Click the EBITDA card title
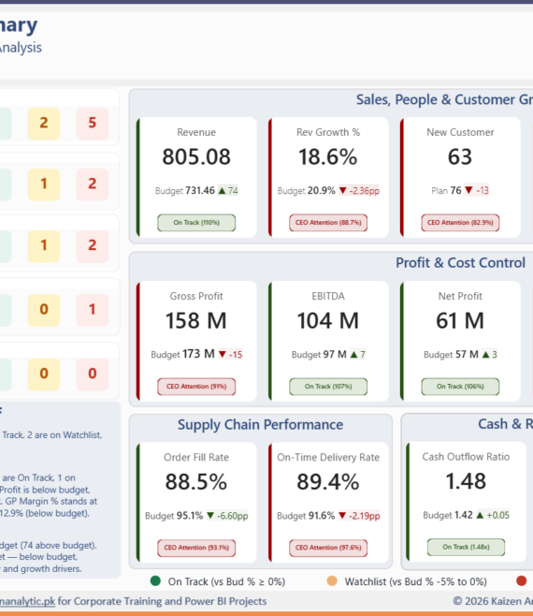Image resolution: width=533 pixels, height=616 pixels. (328, 296)
